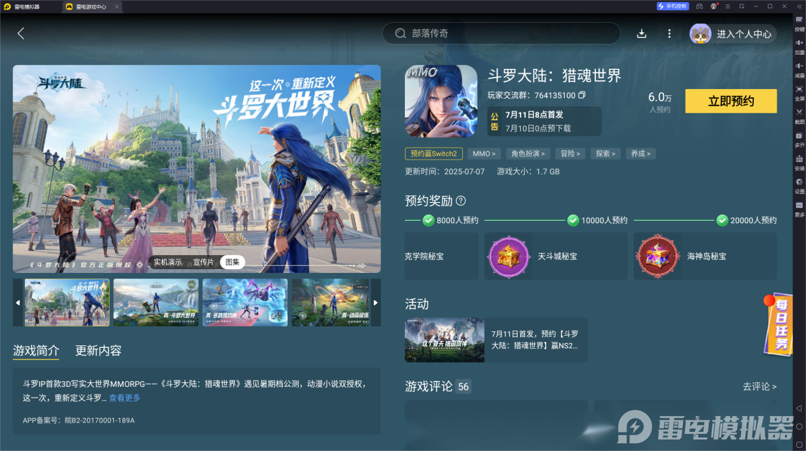This screenshot has width=806, height=451.
Task: Click the 预约赢Switch2 promo tag
Action: [434, 154]
